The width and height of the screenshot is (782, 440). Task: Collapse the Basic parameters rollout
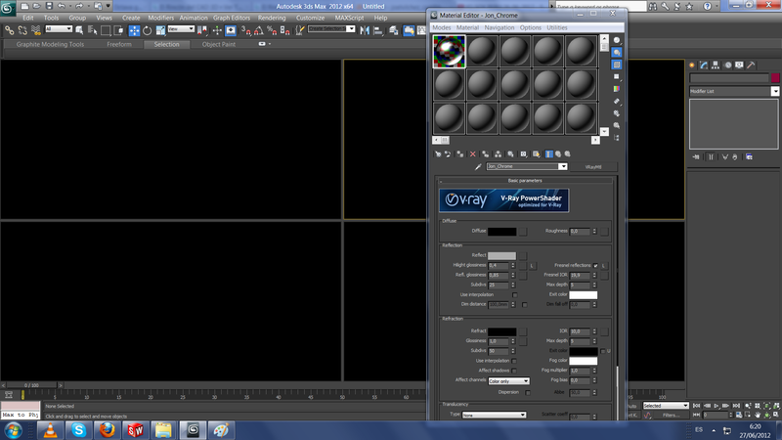point(525,181)
